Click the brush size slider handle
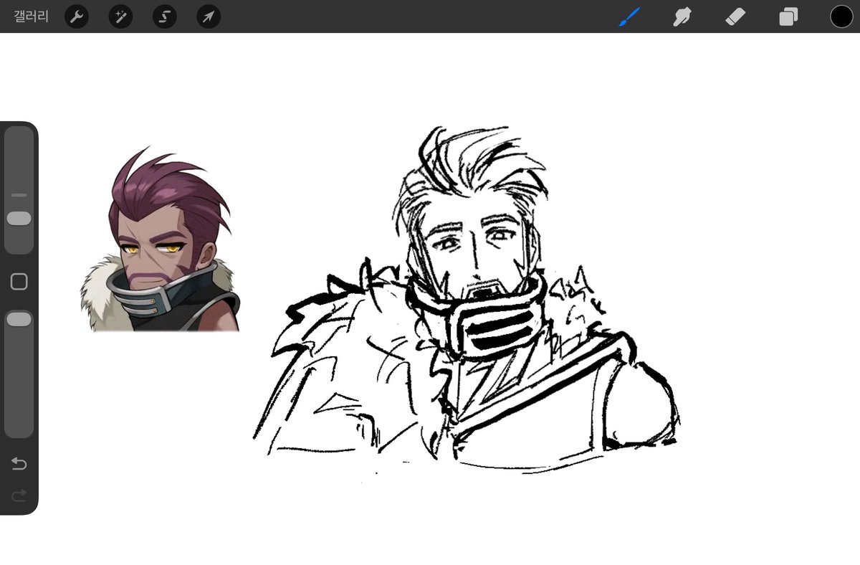Image resolution: width=860 pixels, height=565 pixels. [x=19, y=219]
